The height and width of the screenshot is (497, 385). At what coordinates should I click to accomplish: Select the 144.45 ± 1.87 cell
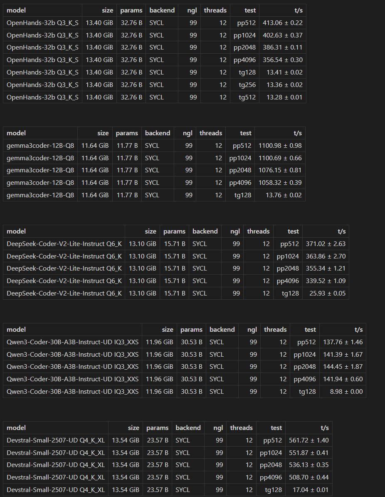(x=343, y=367)
